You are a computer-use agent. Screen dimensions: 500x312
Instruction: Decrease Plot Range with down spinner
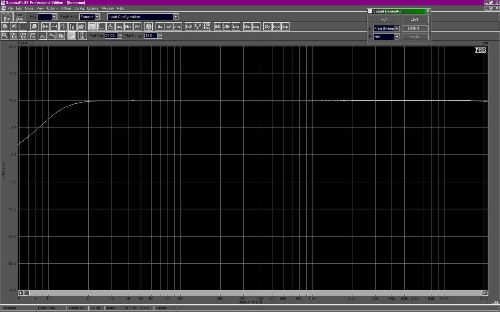point(160,37)
